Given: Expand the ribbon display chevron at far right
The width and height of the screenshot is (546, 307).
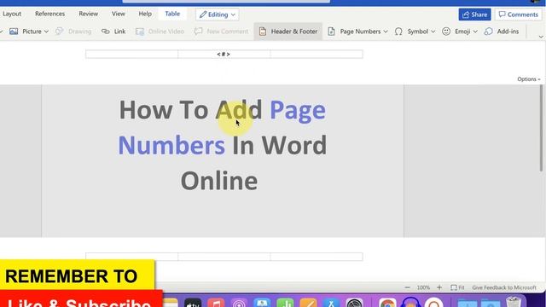Looking at the screenshot, I should click(541, 37).
